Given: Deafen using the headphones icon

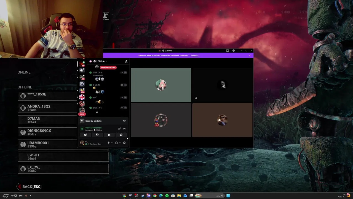Looking at the screenshot, I should [x=116, y=143].
